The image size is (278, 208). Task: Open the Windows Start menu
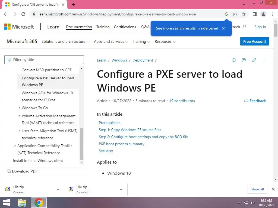[x=7, y=203]
